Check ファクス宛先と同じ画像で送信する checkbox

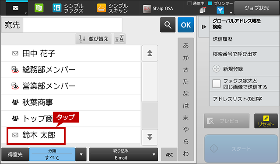(x=216, y=84)
